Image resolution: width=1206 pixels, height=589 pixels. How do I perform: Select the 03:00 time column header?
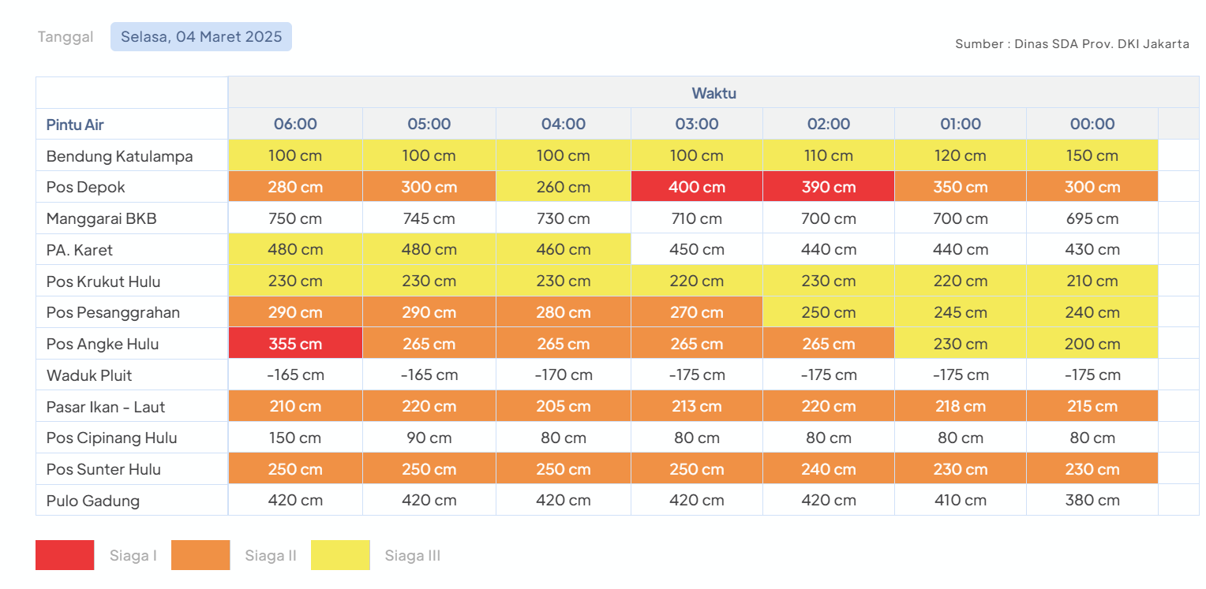pos(697,124)
